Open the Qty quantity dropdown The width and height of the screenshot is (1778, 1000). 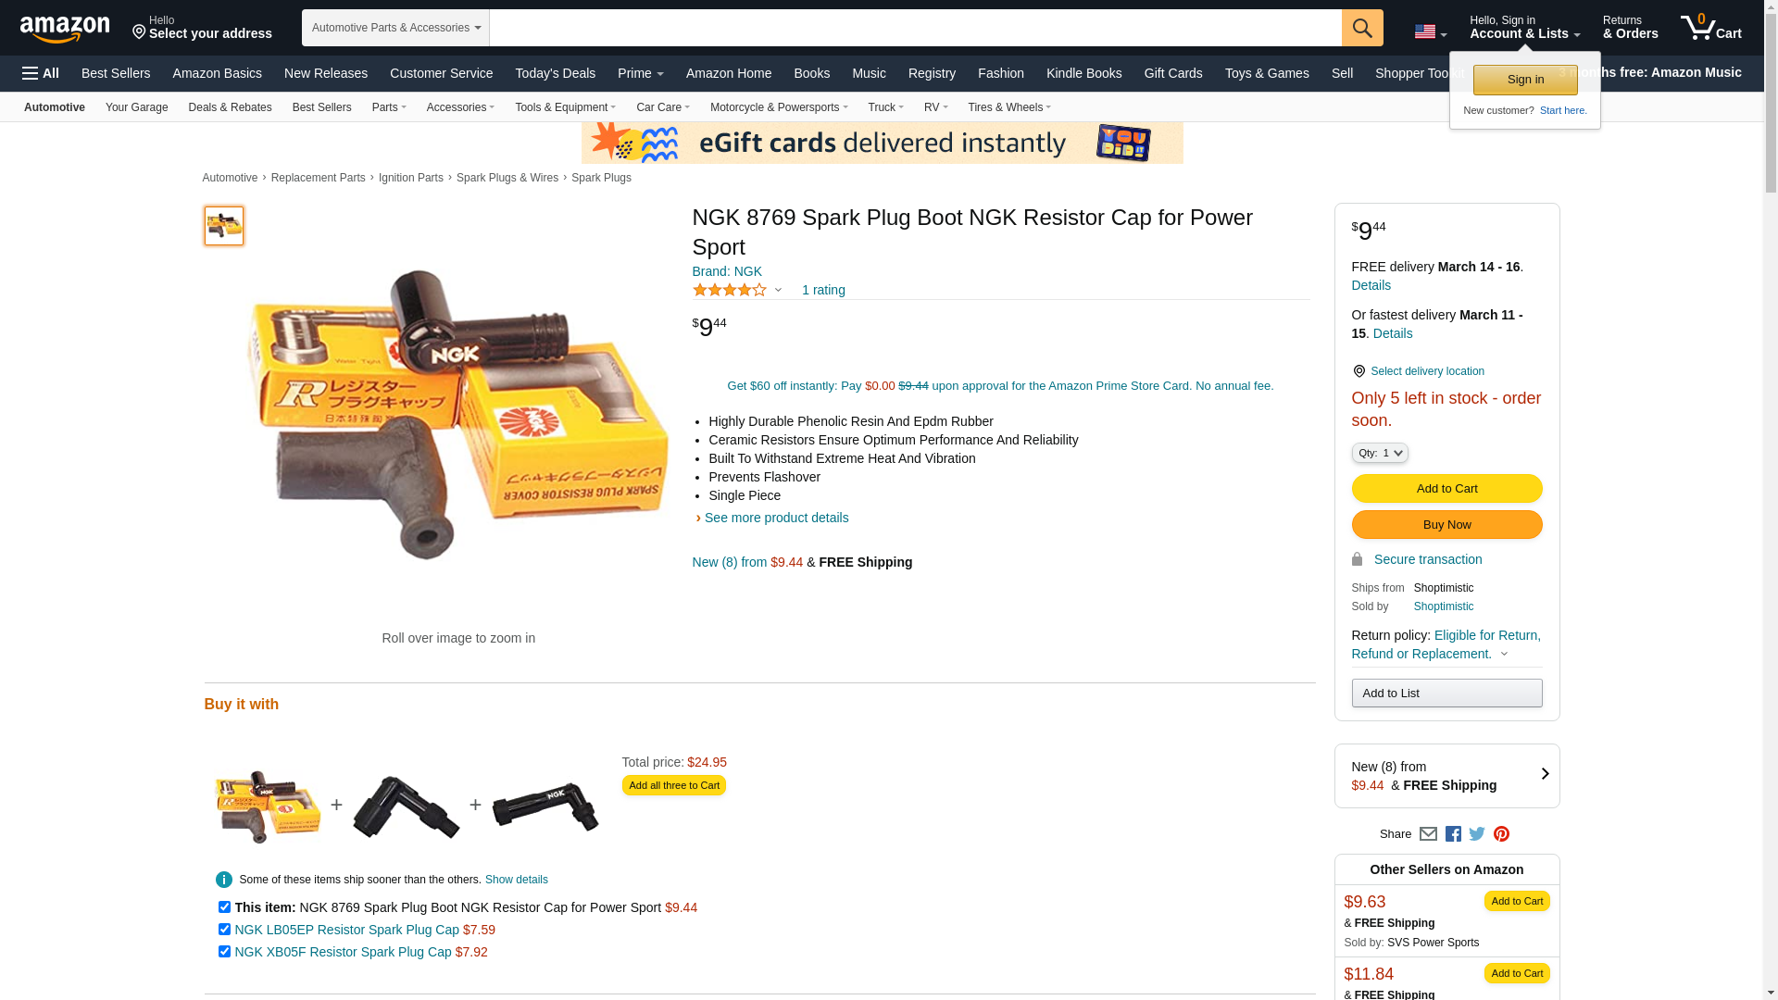[1380, 453]
